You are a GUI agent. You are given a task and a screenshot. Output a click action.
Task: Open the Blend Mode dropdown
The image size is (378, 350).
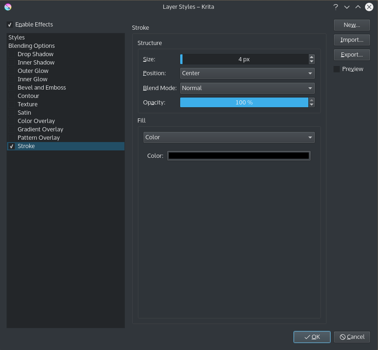(247, 88)
